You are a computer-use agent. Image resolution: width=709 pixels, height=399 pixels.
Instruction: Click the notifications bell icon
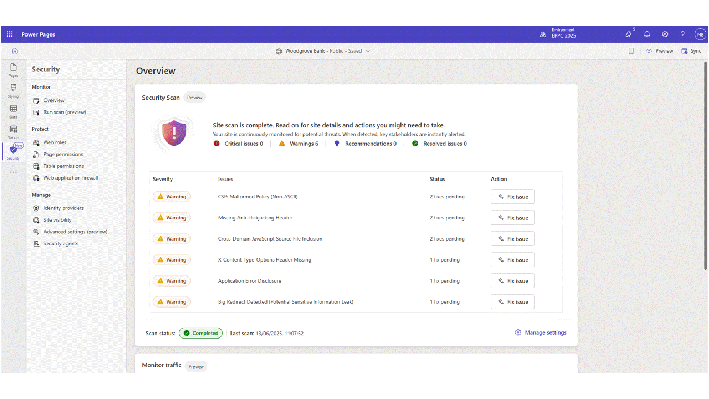[x=646, y=34]
